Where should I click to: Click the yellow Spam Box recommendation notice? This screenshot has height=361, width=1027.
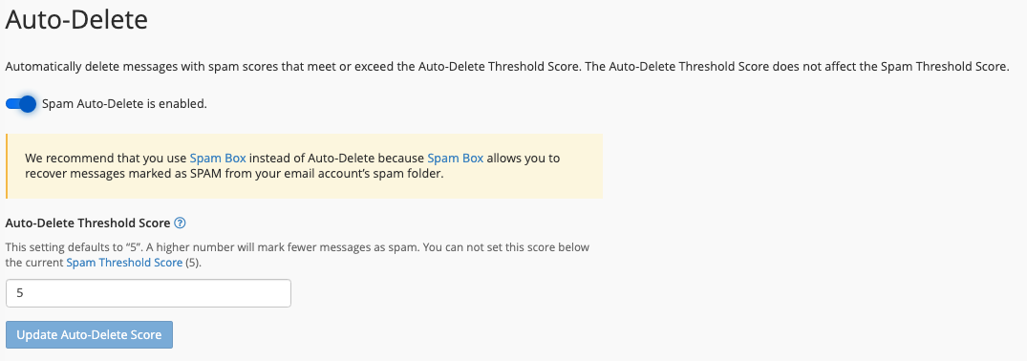pyautogui.click(x=304, y=166)
